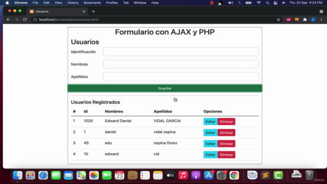Delete the edward vid row
This screenshot has height=184, width=327.
(x=226, y=155)
